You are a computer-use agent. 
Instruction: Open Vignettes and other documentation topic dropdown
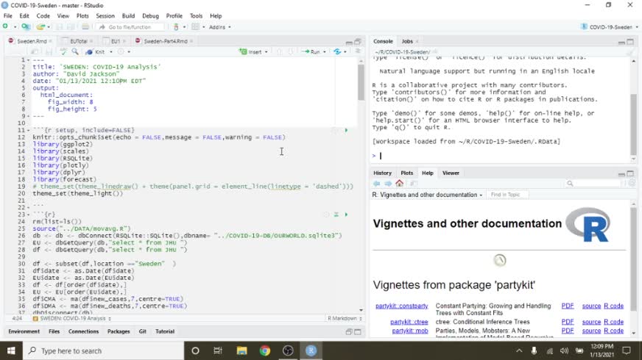427,195
